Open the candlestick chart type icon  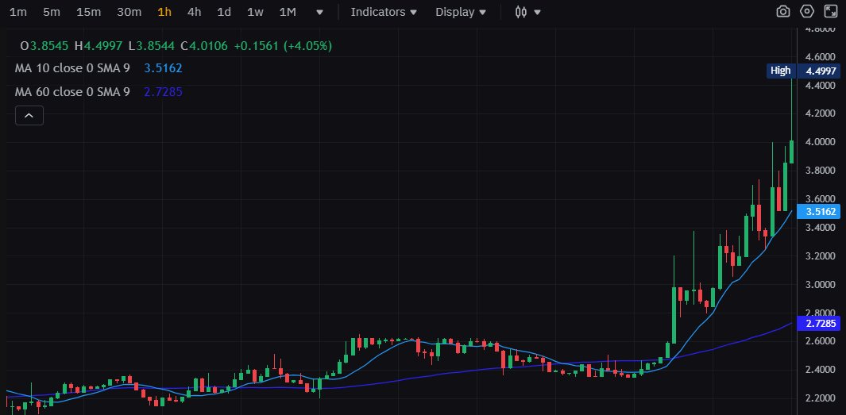pyautogui.click(x=520, y=12)
